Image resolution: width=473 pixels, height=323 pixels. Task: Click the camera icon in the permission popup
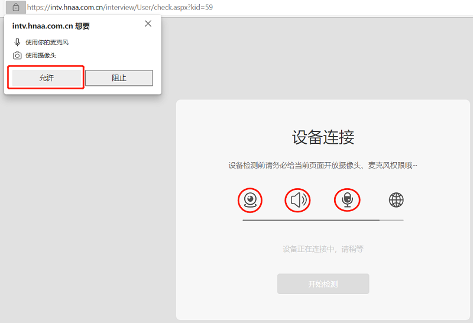[x=17, y=56]
